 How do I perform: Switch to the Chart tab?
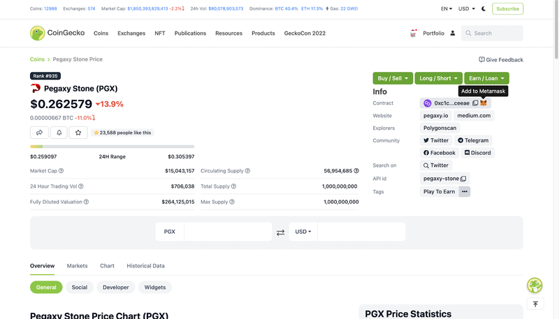coord(107,266)
